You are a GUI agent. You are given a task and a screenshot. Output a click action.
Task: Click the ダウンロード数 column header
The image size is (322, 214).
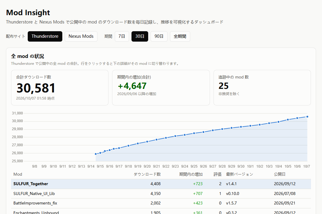[147, 174]
